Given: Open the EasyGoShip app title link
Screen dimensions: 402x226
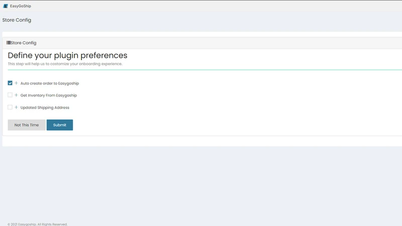Looking at the screenshot, I should tap(21, 6).
